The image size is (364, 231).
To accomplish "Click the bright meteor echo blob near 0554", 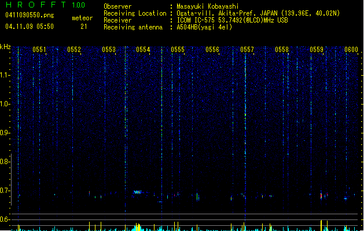I will pos(137,192).
